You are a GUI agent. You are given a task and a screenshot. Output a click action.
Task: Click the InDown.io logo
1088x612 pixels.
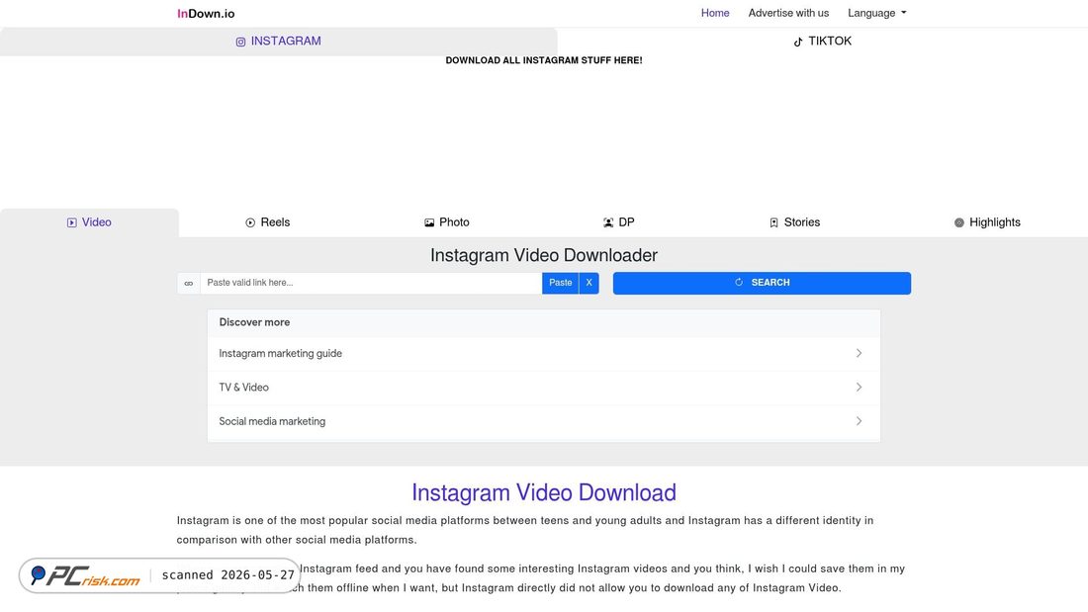click(x=206, y=13)
